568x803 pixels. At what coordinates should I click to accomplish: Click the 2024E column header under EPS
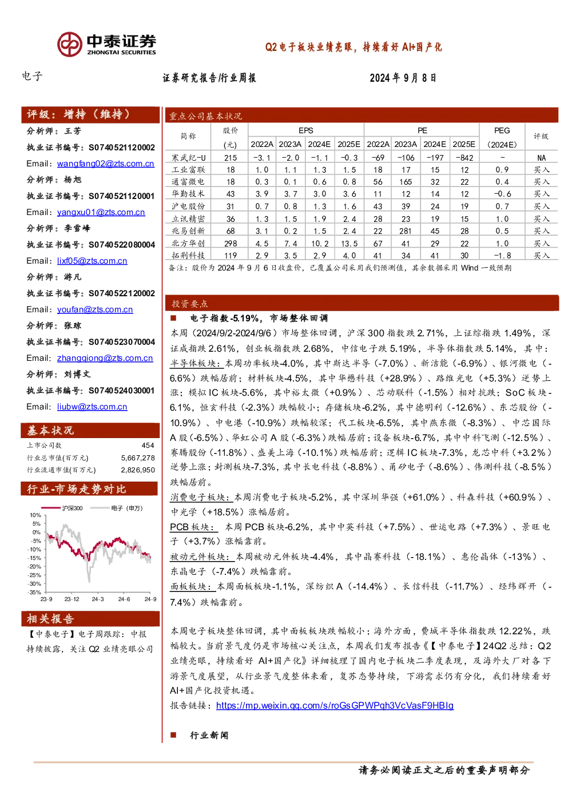coord(319,144)
